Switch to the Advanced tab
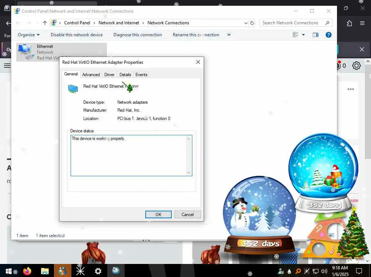This screenshot has width=371, height=277. click(x=91, y=75)
